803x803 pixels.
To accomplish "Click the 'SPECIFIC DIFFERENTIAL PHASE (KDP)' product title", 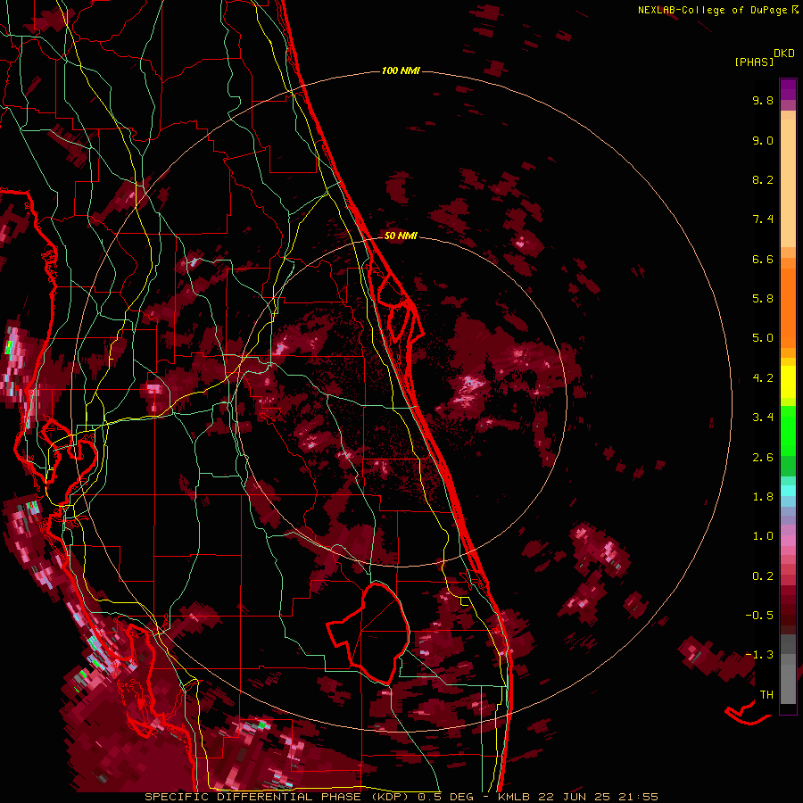I will pyautogui.click(x=277, y=797).
